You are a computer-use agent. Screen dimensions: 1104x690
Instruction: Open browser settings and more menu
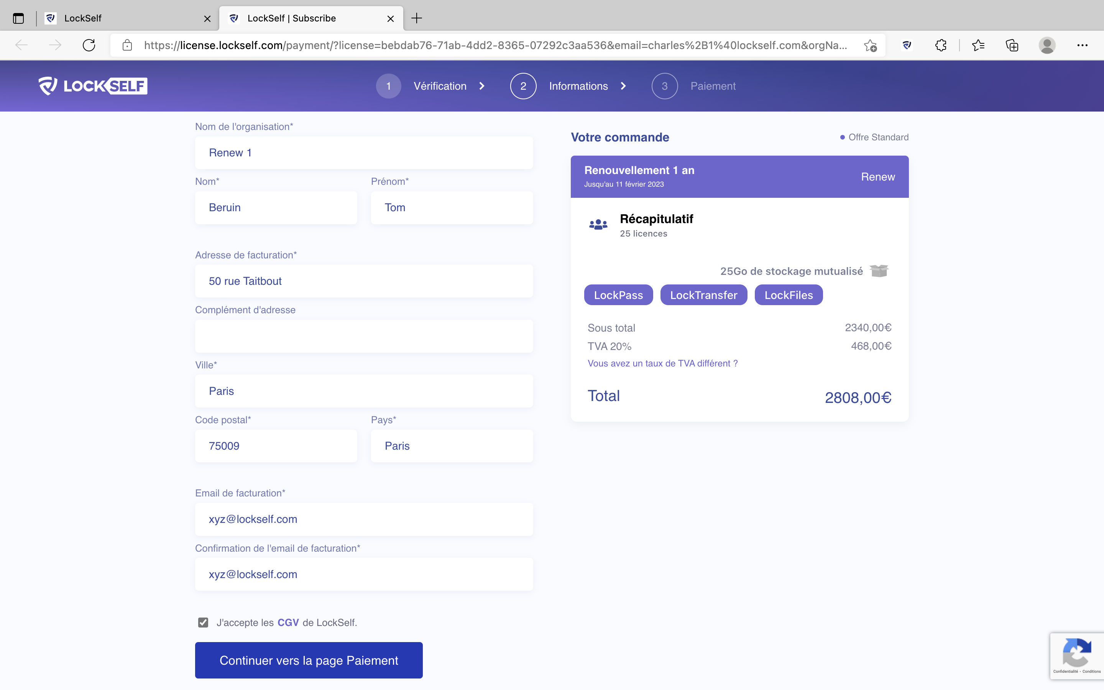tap(1082, 45)
